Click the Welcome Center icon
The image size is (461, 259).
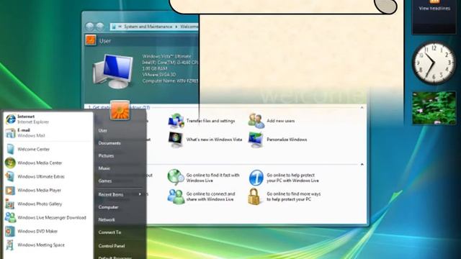(x=11, y=149)
